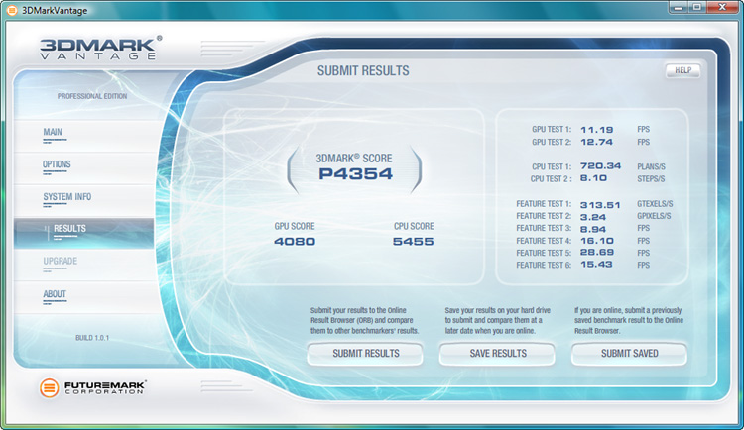Submit results to the Online Result Browser
The image size is (744, 430).
coord(365,354)
